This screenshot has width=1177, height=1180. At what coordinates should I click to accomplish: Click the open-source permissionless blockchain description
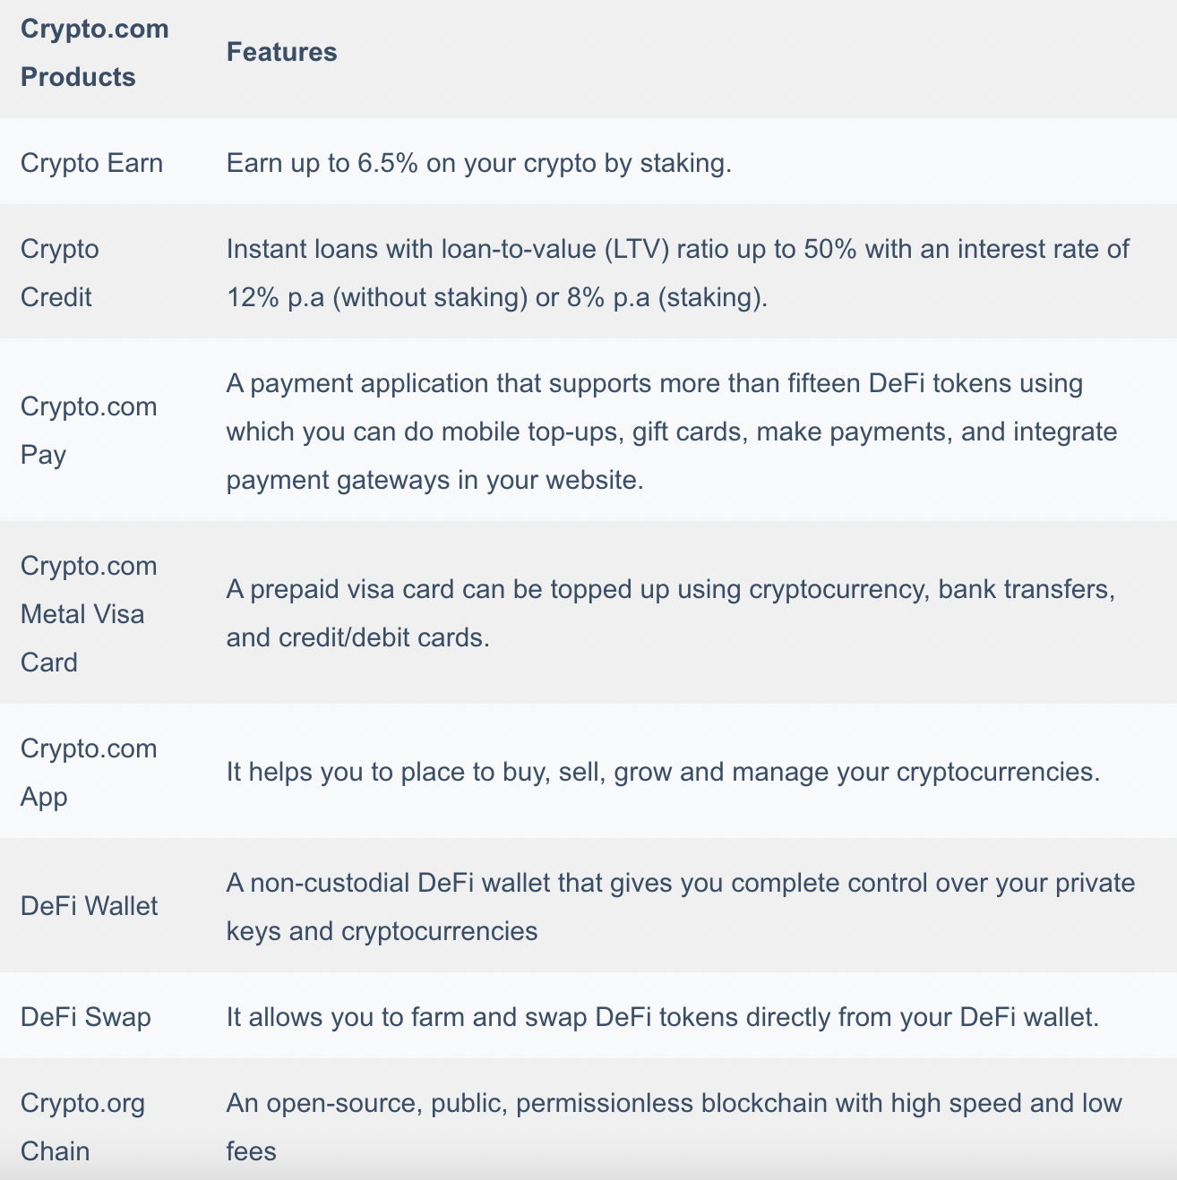[x=674, y=1126]
